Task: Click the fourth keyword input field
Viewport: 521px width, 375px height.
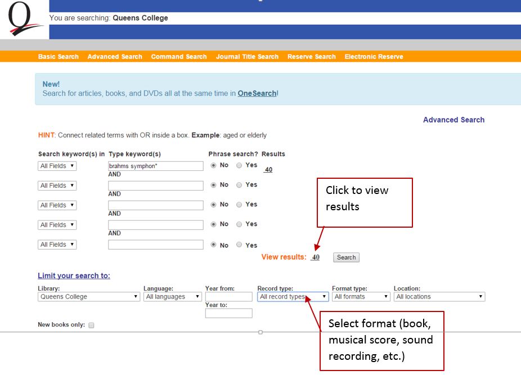Action: pos(156,225)
